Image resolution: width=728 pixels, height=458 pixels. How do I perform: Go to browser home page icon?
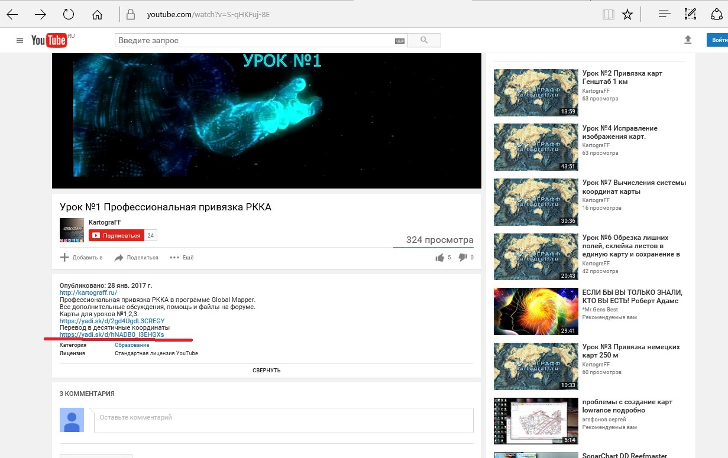pos(98,14)
